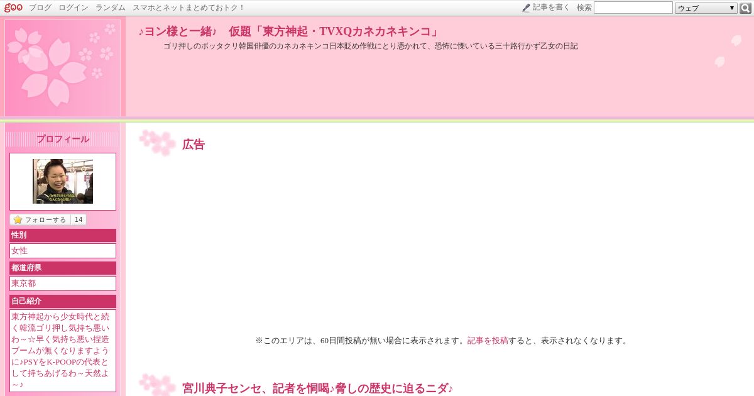Click the 自己紹介 label
754x396 pixels.
[63, 301]
